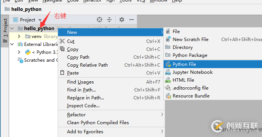Select hello_python root in tree
The height and width of the screenshot is (137, 262).
(39, 28)
